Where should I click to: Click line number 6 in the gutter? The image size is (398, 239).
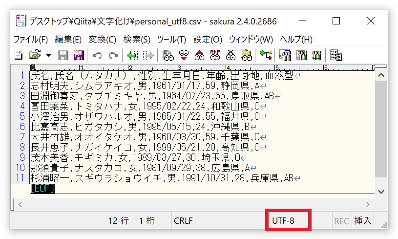pyautogui.click(x=22, y=127)
